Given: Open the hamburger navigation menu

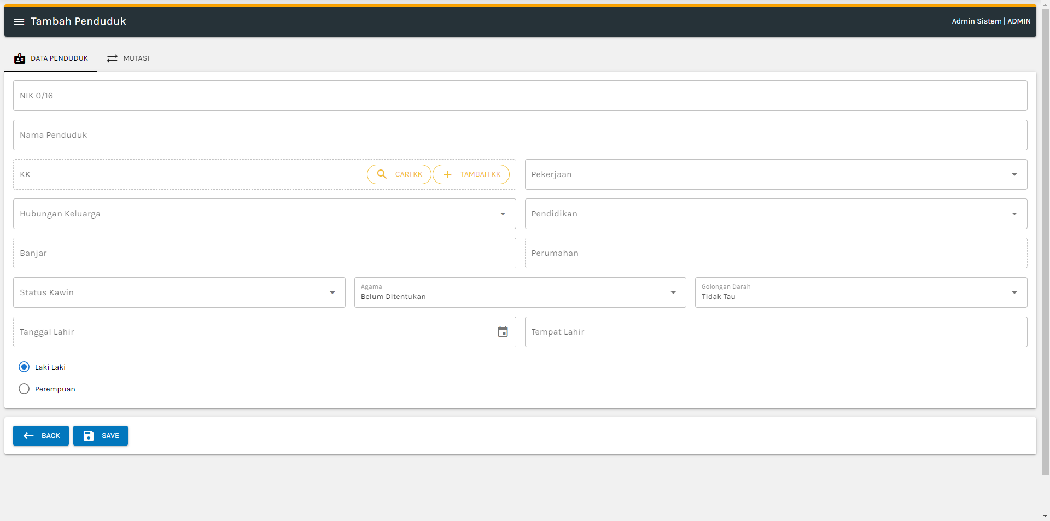Looking at the screenshot, I should point(19,22).
